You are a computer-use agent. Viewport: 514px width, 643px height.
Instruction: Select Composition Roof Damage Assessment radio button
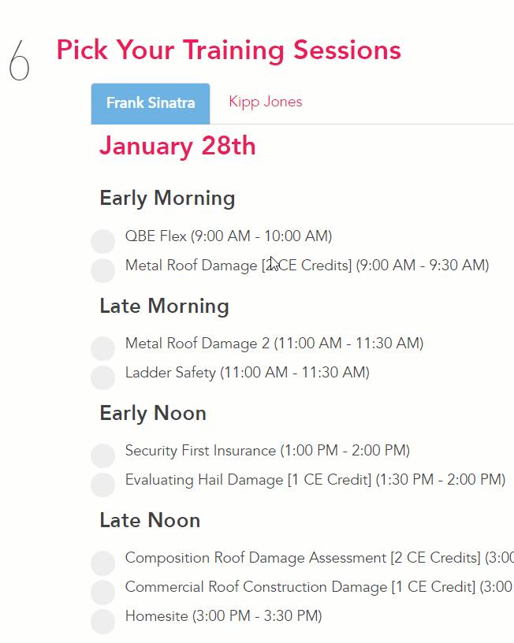point(103,563)
